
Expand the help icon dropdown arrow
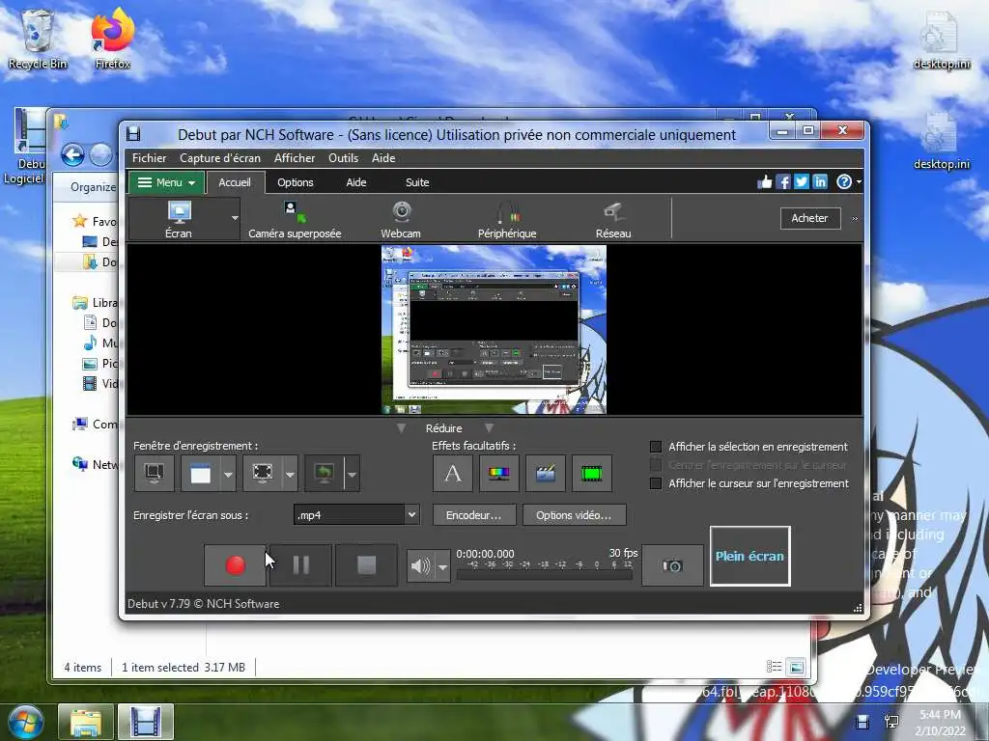pyautogui.click(x=859, y=182)
